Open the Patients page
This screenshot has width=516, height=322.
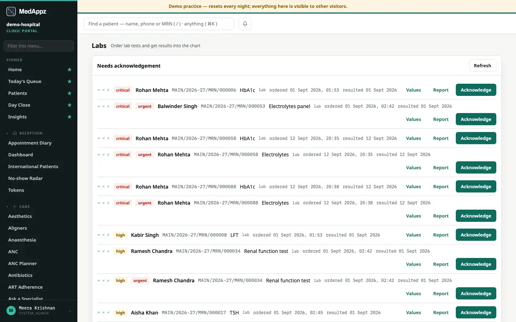[x=18, y=93]
